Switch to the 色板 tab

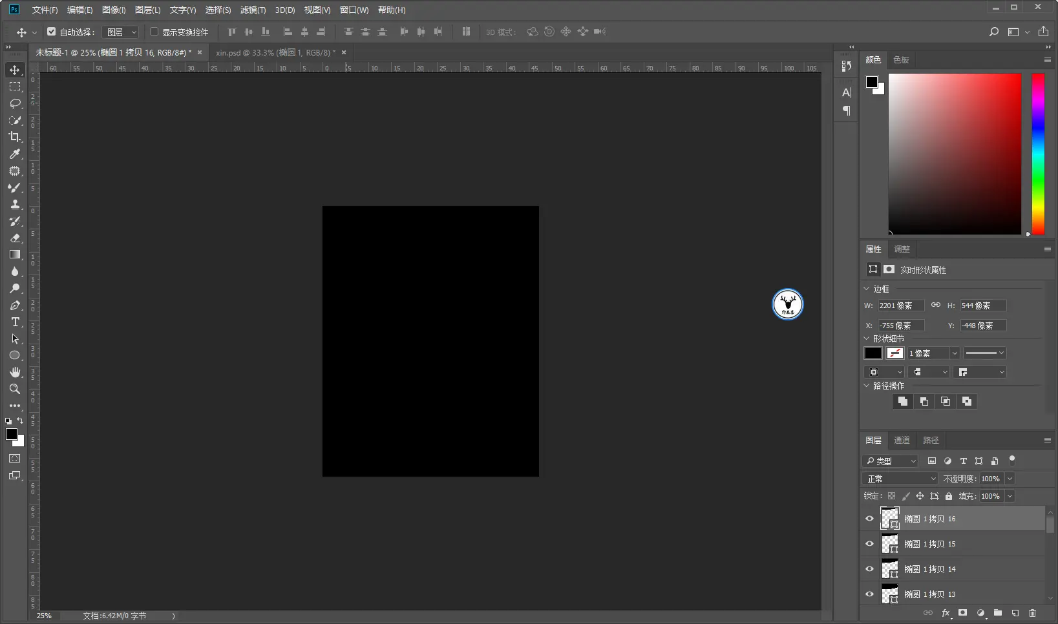[901, 59]
